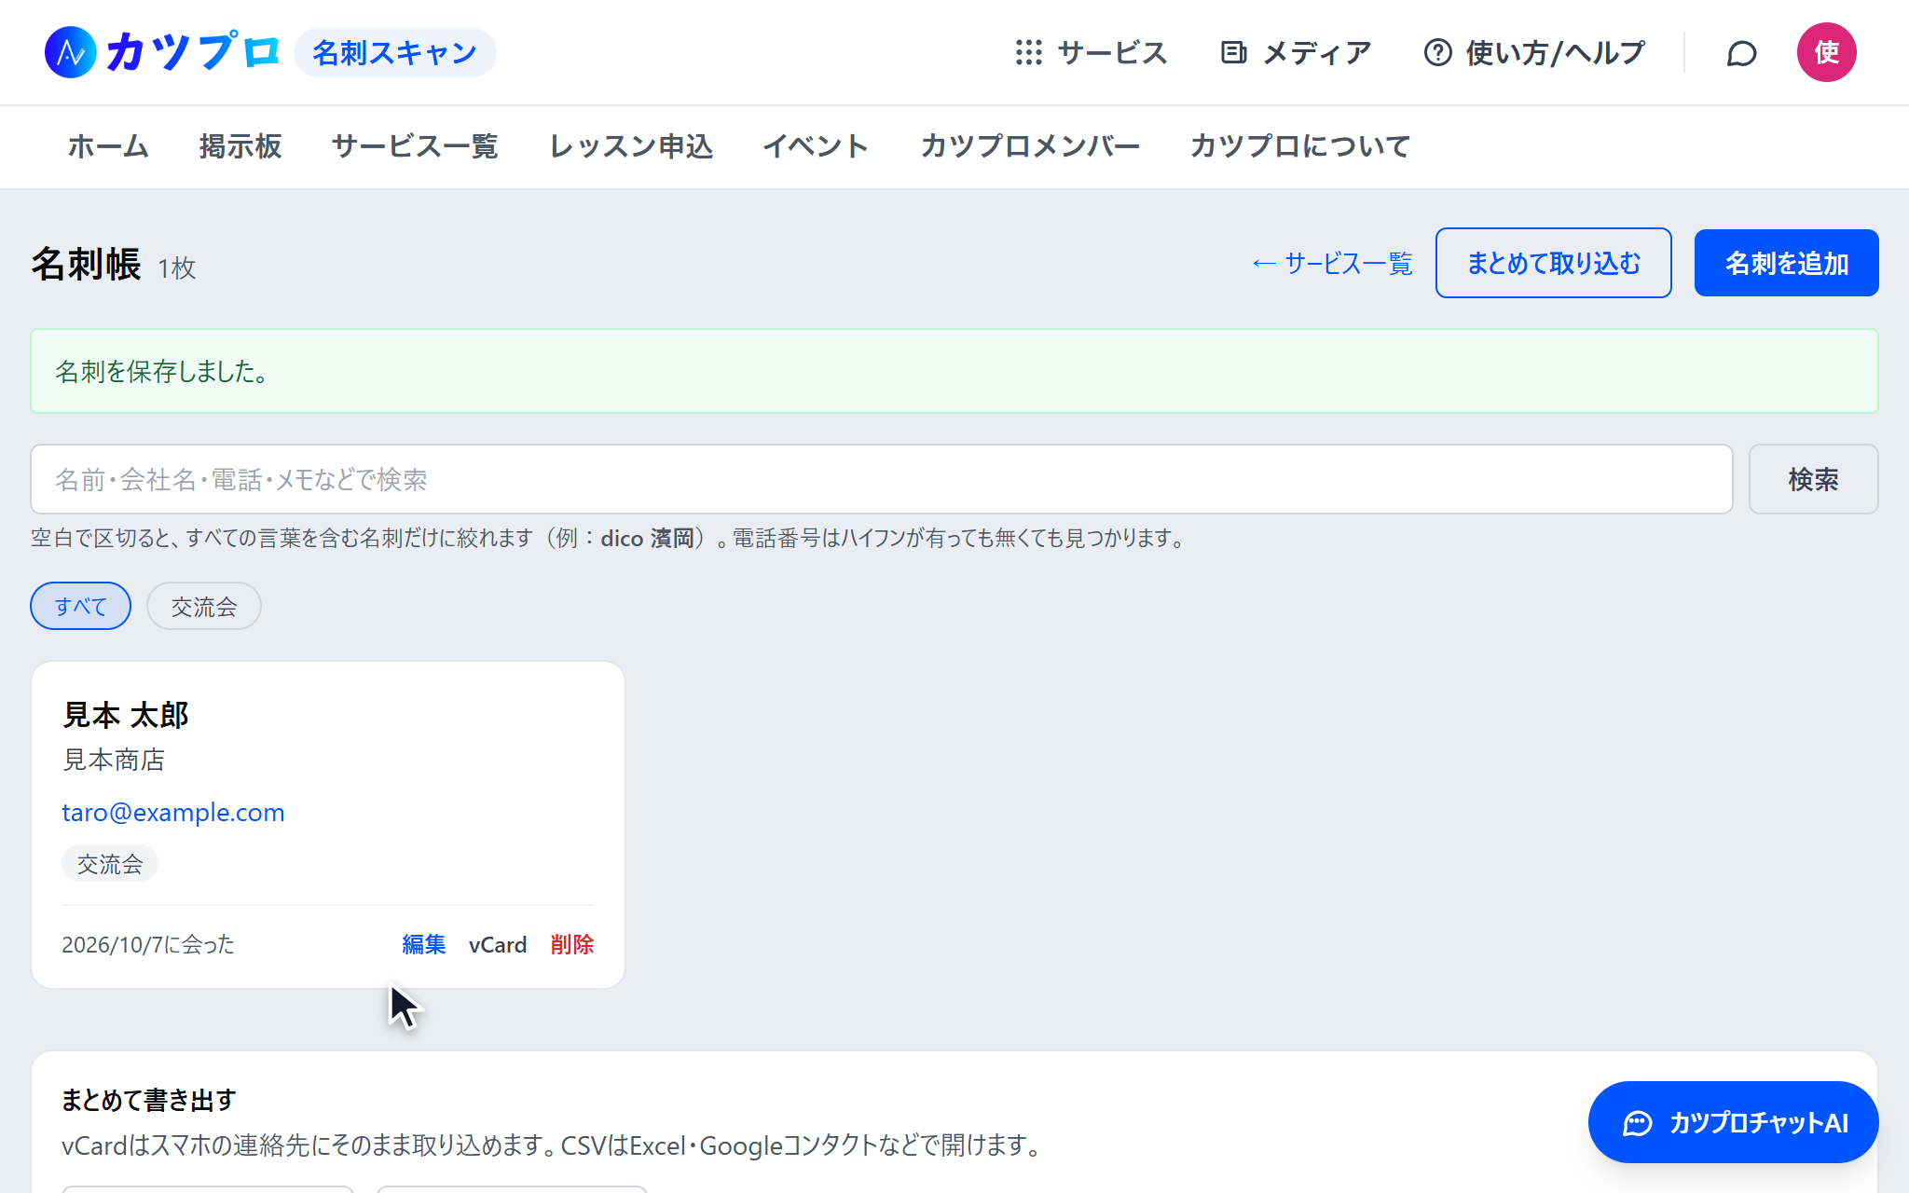Select the すべて filter chip
Viewport: 1909px width, 1193px height.
point(81,606)
